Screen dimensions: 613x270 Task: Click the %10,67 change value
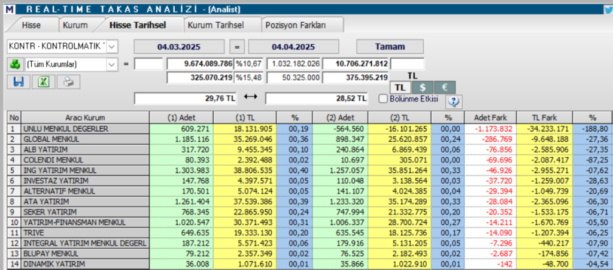click(248, 63)
